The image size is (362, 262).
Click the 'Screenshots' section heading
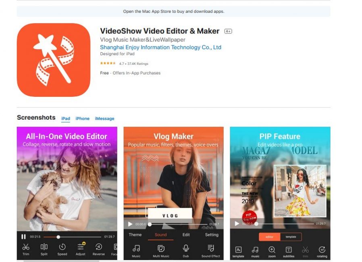tap(36, 117)
